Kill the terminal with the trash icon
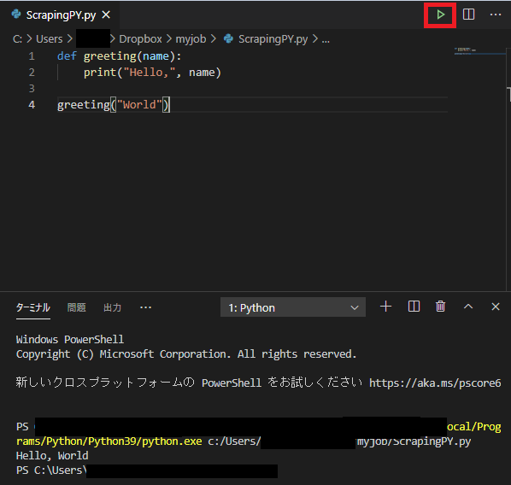 440,307
